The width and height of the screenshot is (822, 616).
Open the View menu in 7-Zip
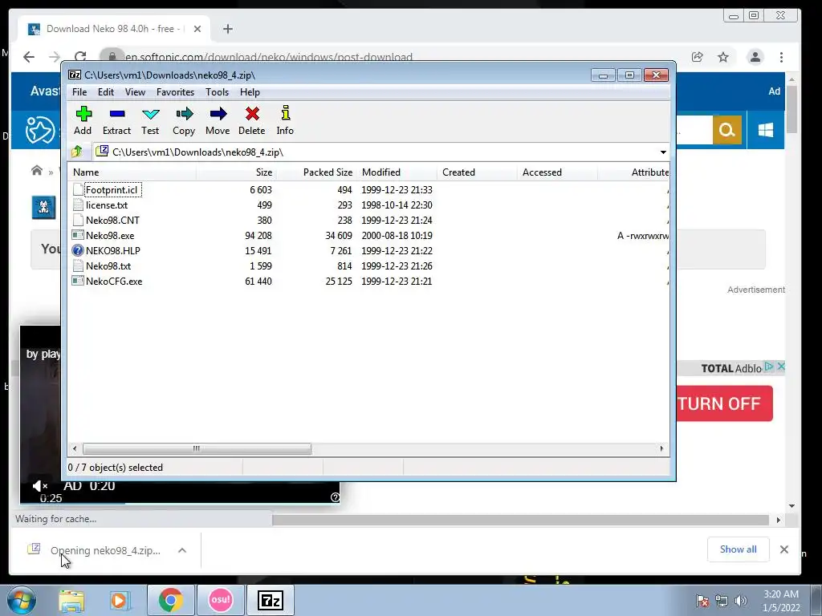click(x=135, y=92)
